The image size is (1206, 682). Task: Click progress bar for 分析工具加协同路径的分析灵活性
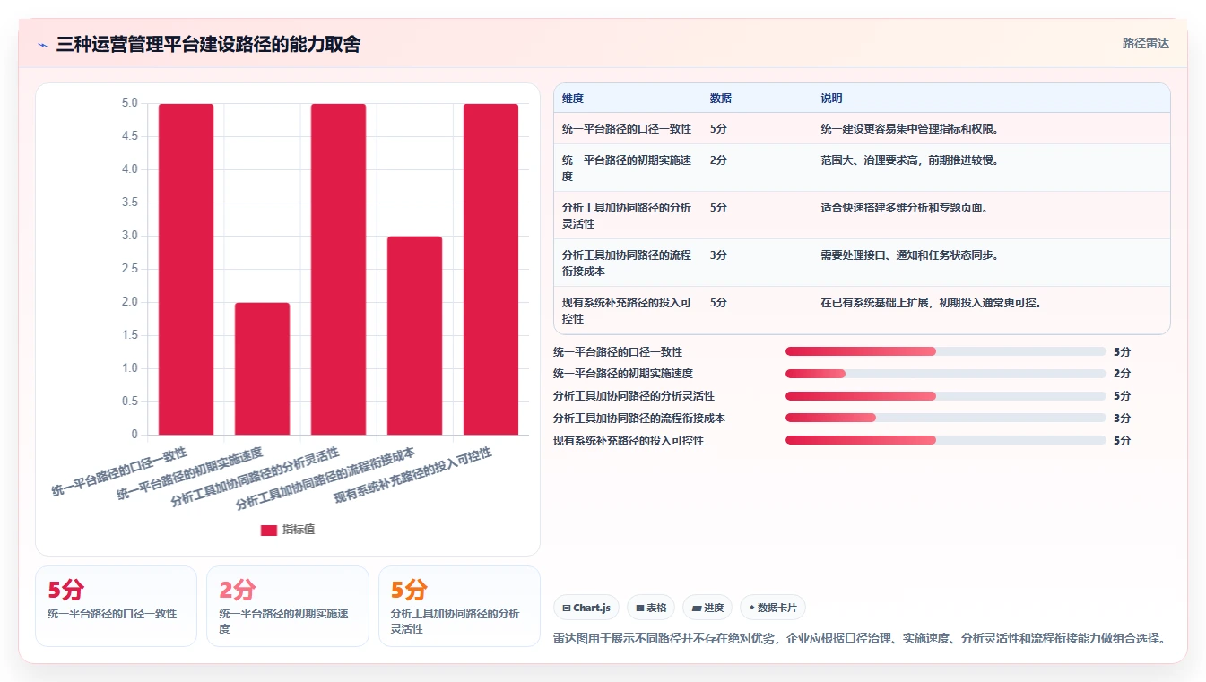946,396
